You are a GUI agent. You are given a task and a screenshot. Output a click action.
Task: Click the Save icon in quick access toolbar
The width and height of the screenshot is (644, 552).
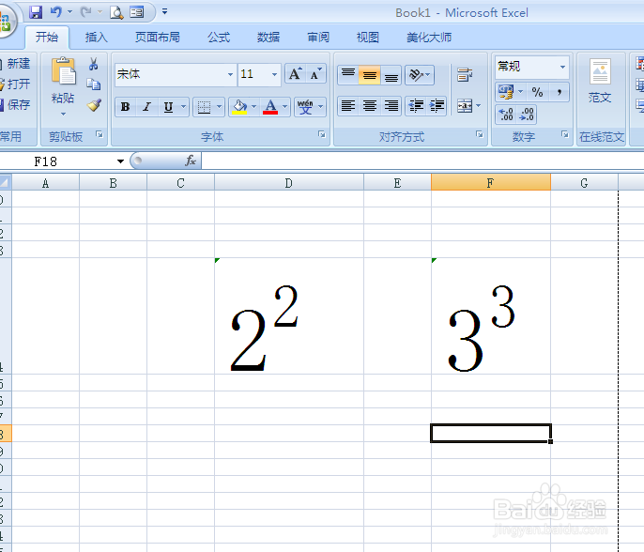point(36,12)
